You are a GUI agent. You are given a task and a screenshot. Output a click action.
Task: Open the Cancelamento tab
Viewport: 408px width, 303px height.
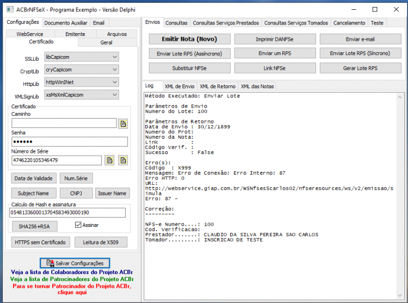(x=349, y=23)
